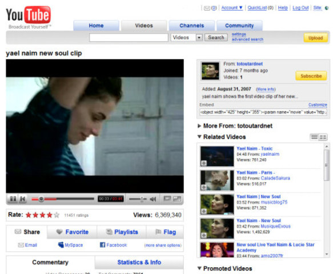Switch related videos to list view
Screen dimensions: 333x274
coord(314,137)
